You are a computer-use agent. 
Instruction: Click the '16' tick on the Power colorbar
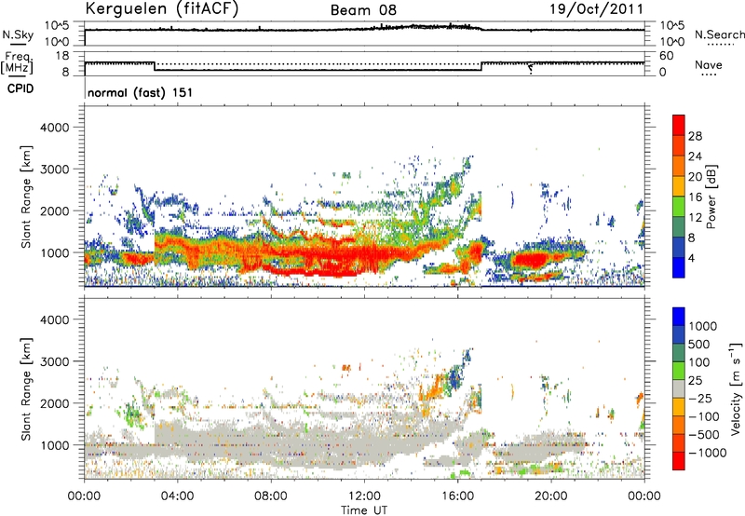[695, 197]
